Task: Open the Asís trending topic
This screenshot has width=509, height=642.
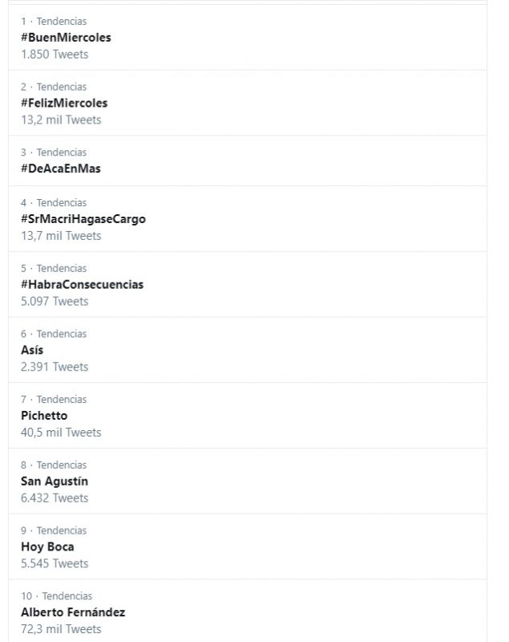Action: [32, 351]
